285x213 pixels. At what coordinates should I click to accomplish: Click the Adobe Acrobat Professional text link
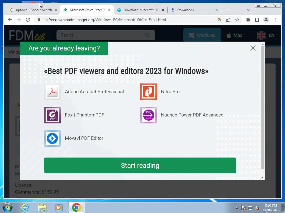point(94,92)
